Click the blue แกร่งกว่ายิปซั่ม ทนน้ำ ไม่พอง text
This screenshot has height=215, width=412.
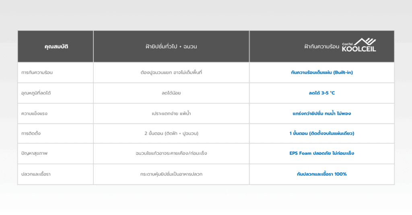tap(321, 114)
